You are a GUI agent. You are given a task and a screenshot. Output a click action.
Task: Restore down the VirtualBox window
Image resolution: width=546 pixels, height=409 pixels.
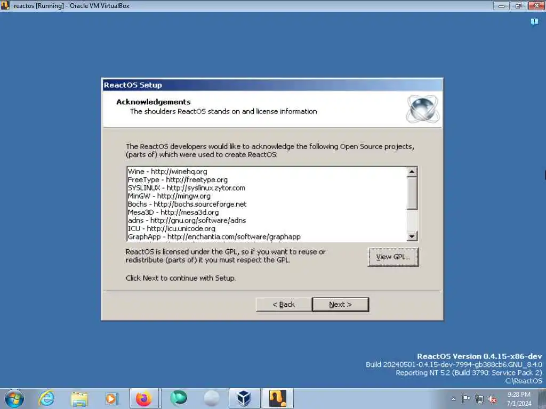(519, 5)
